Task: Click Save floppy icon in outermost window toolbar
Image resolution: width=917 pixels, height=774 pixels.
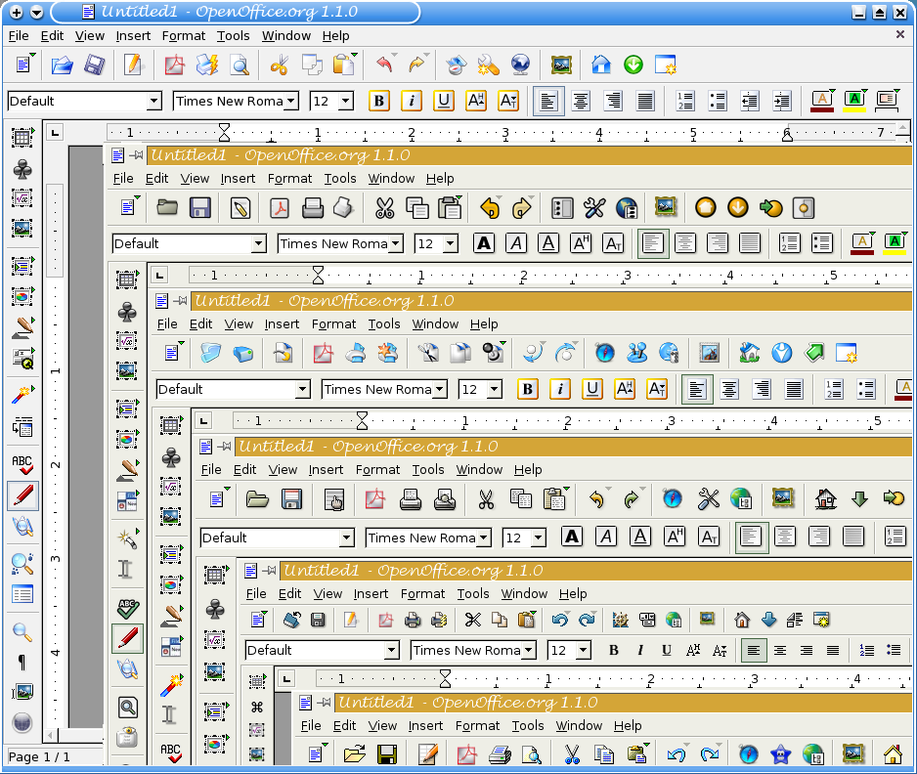Action: click(94, 64)
